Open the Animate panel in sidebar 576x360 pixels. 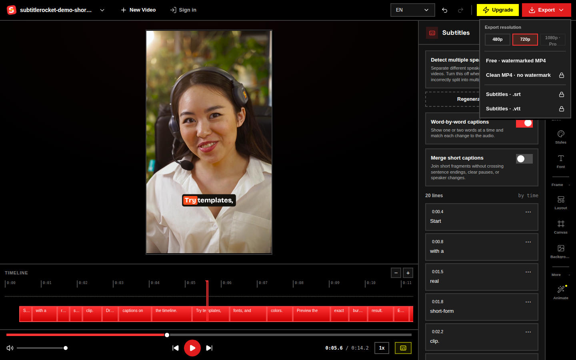click(561, 292)
